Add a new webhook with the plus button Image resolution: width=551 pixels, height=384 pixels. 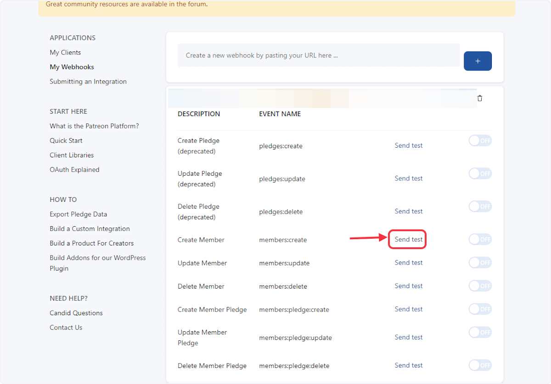478,61
